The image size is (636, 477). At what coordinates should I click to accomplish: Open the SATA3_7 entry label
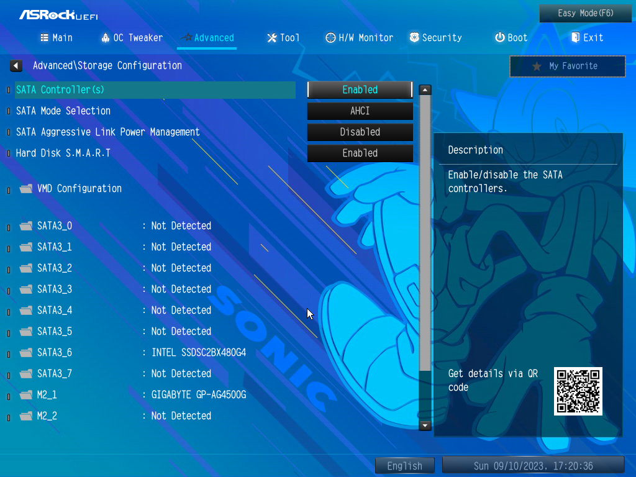pyautogui.click(x=55, y=373)
